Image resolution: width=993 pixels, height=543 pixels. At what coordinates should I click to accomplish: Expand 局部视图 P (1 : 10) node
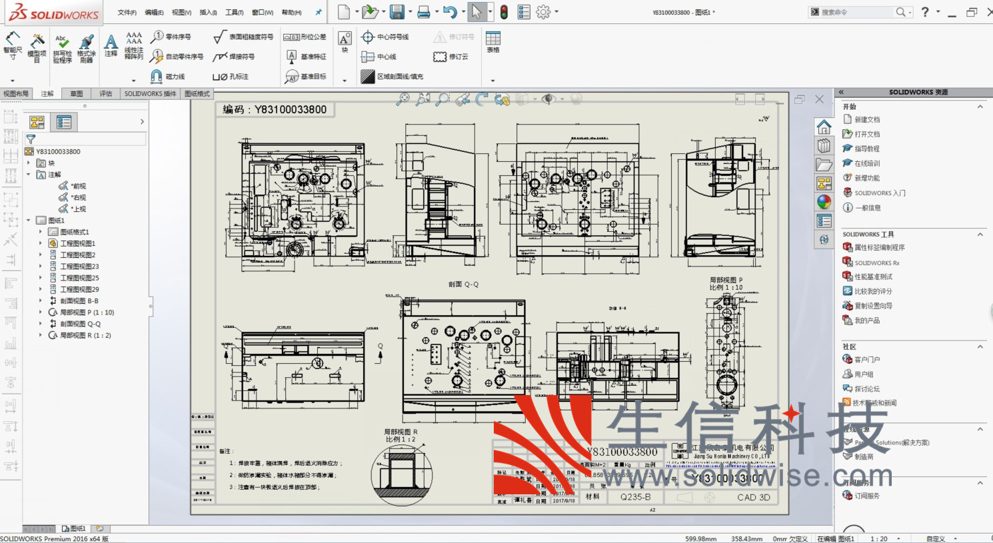coord(41,312)
